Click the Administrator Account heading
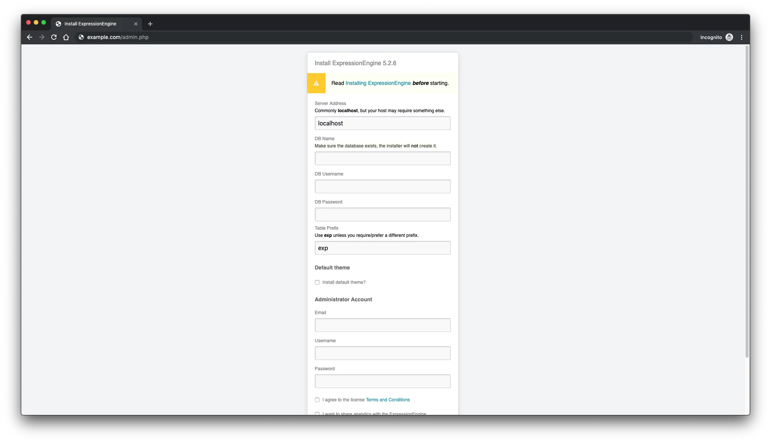 point(343,299)
